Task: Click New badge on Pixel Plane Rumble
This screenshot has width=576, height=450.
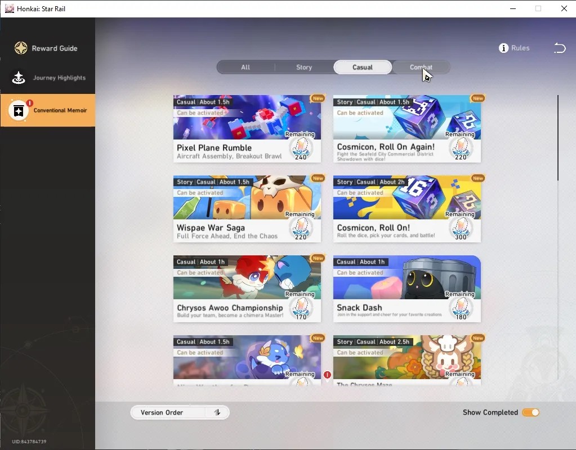Action: [318, 98]
